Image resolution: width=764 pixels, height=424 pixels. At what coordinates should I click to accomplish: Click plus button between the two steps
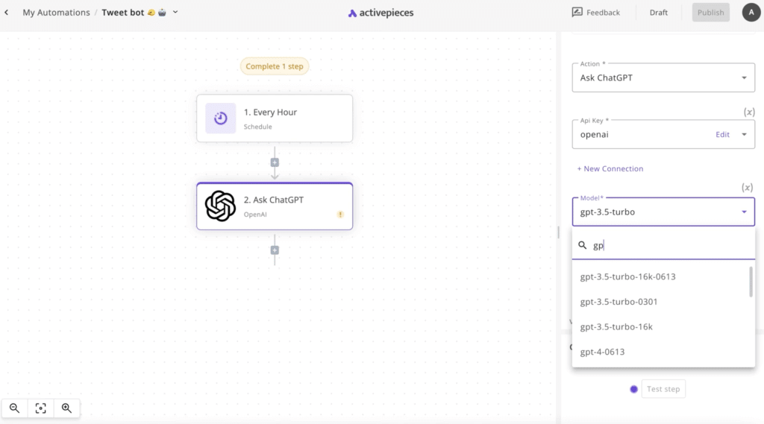pyautogui.click(x=275, y=162)
